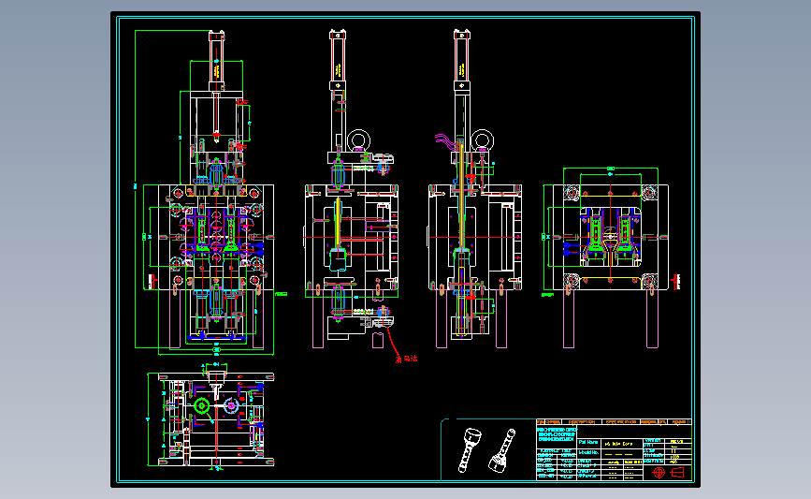Select the red trapezoid projection symbol in the title block
Image resolution: width=811 pixels, height=499 pixels.
pyautogui.click(x=677, y=472)
